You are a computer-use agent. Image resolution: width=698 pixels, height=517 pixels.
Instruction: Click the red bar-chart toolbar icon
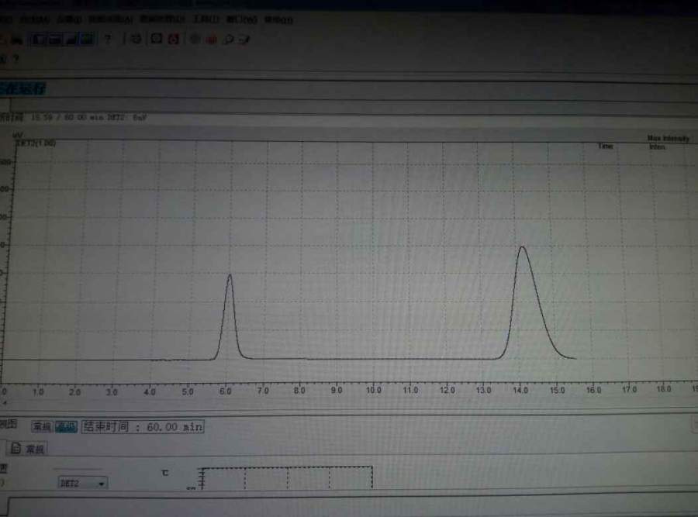click(212, 40)
